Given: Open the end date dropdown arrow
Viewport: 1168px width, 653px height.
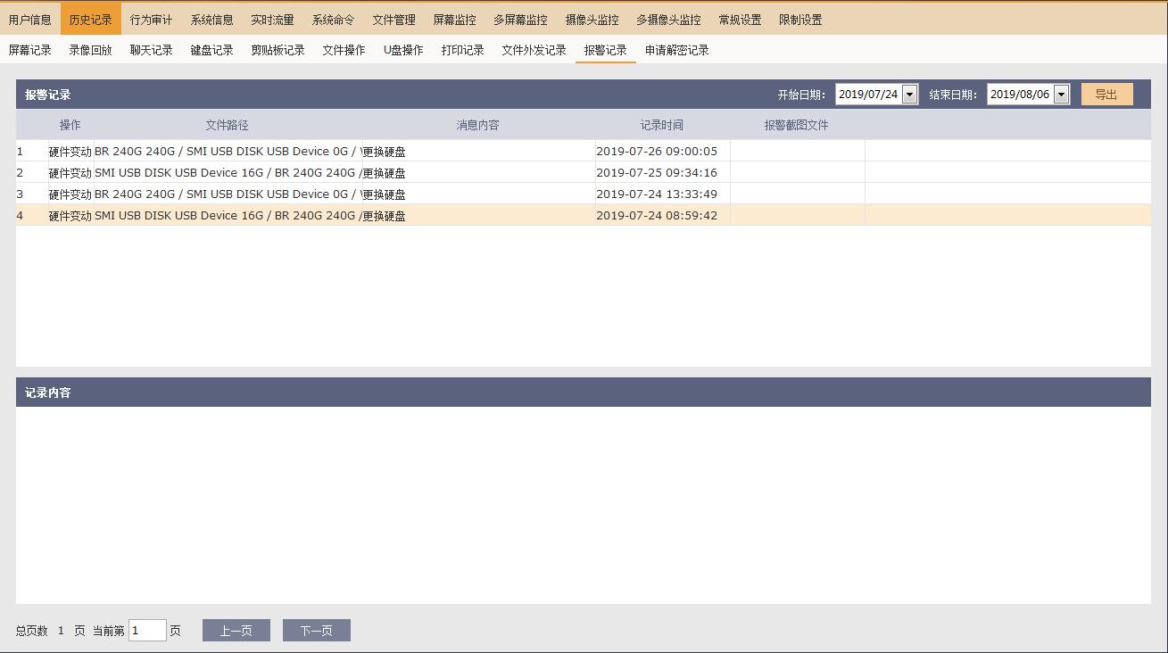Looking at the screenshot, I should pyautogui.click(x=1061, y=95).
